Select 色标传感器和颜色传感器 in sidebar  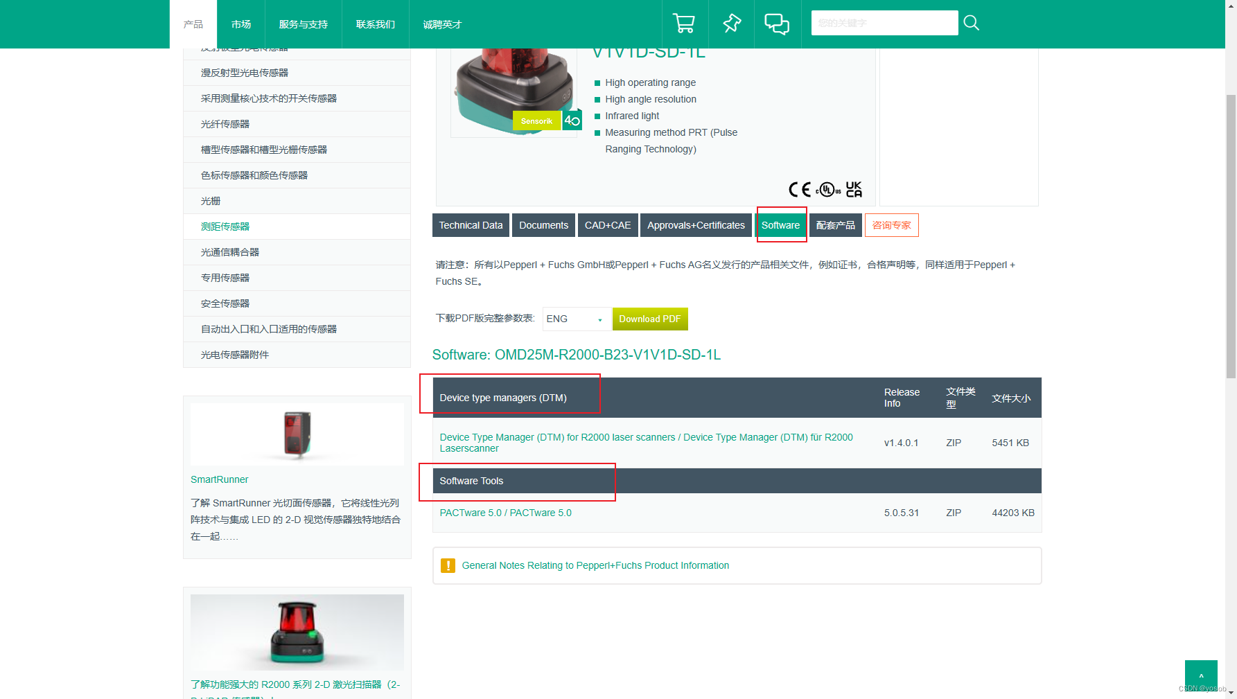(297, 175)
